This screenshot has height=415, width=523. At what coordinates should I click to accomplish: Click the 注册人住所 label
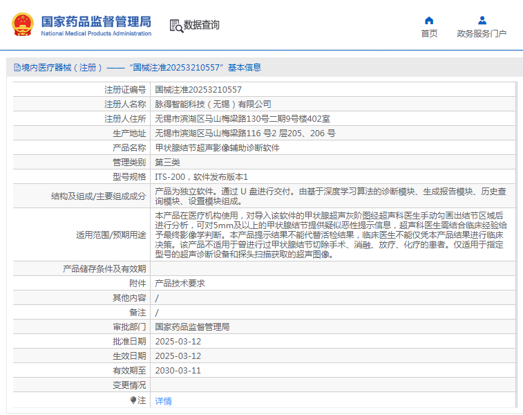tap(125, 119)
